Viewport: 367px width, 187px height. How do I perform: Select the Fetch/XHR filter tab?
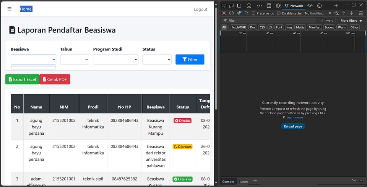click(x=239, y=27)
